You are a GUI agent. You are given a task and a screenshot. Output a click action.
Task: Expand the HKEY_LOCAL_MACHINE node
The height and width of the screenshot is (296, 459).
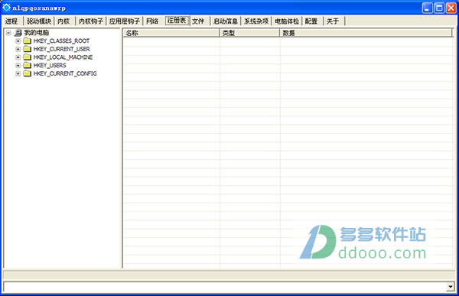(18, 57)
